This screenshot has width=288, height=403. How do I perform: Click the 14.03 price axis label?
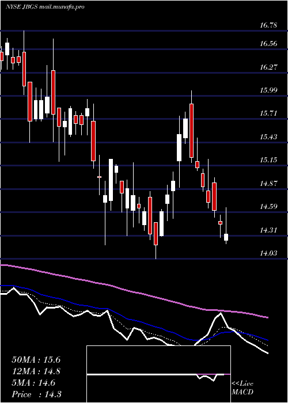(x=268, y=253)
